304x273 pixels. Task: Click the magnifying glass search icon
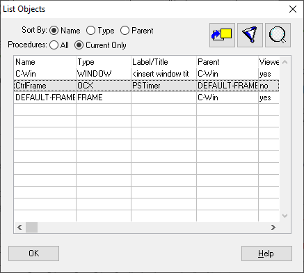pos(278,35)
